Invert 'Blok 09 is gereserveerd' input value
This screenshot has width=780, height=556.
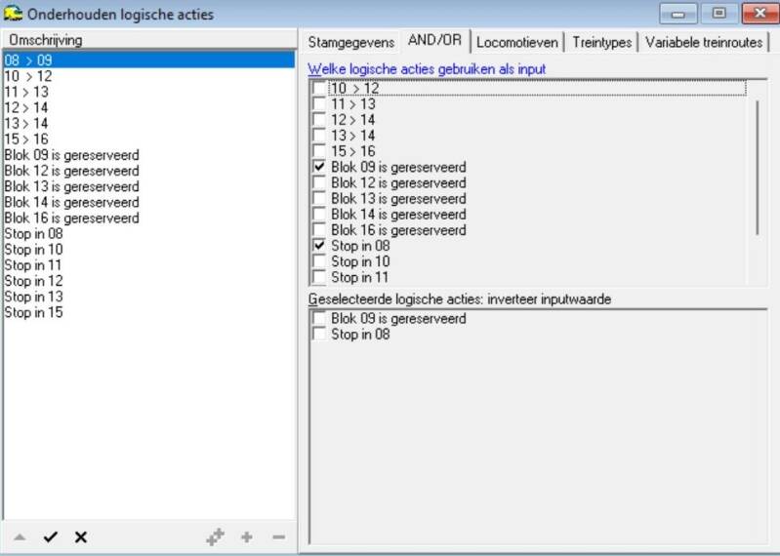319,319
